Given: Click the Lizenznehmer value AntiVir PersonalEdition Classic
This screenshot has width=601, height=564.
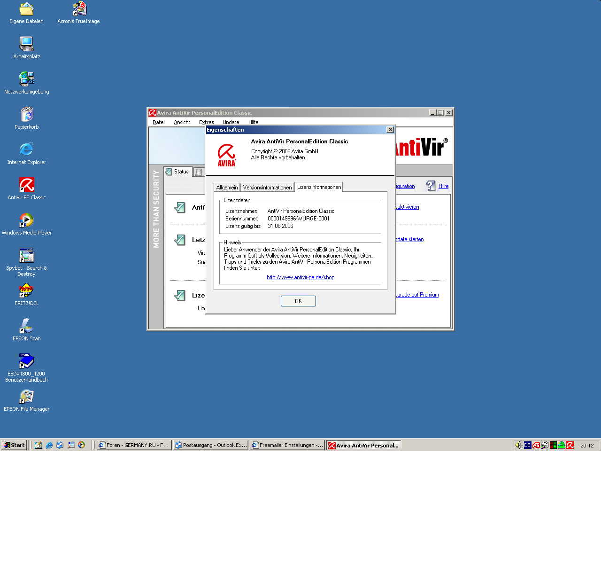Looking at the screenshot, I should coord(301,211).
